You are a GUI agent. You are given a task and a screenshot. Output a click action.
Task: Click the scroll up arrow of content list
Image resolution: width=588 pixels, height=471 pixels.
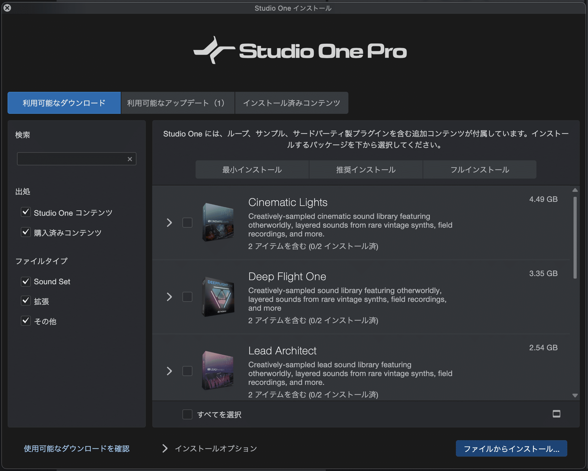pyautogui.click(x=575, y=190)
